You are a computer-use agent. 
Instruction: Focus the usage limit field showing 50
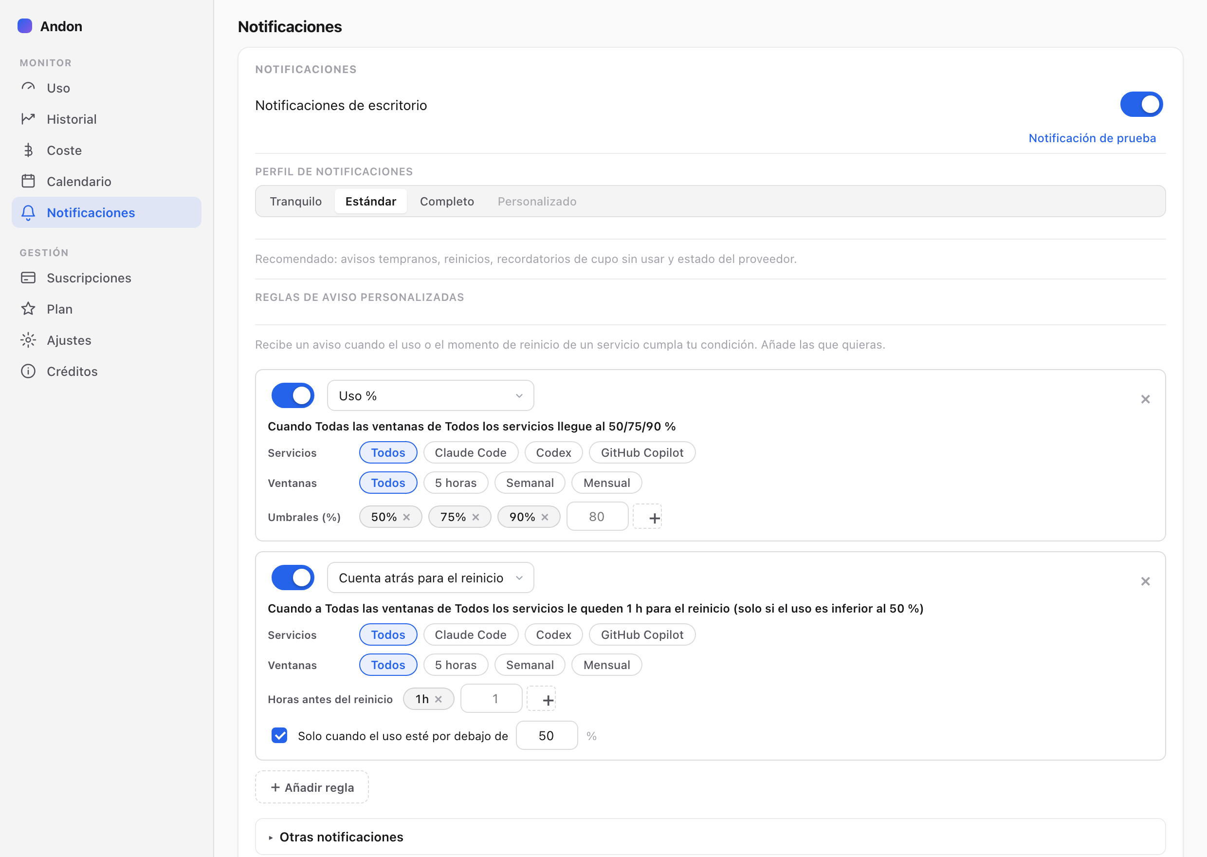click(x=546, y=735)
